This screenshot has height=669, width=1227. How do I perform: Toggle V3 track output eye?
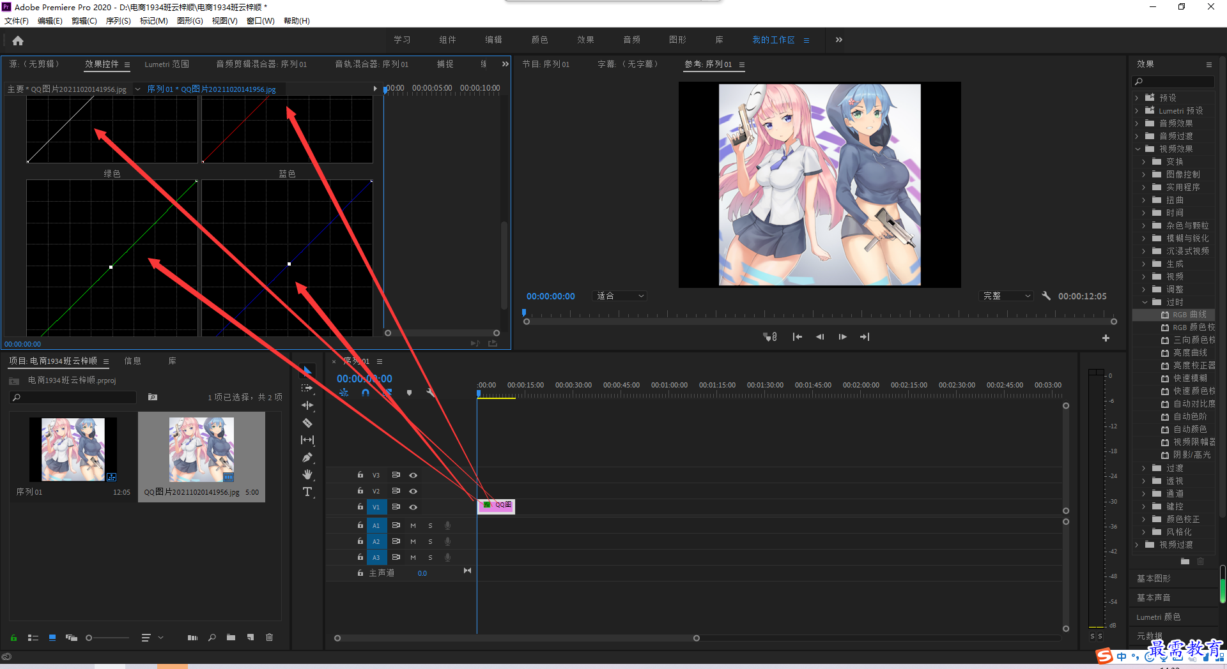413,475
